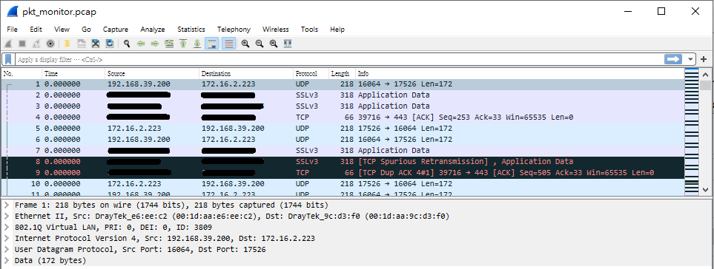Sort packets by the No. column header

22,73
